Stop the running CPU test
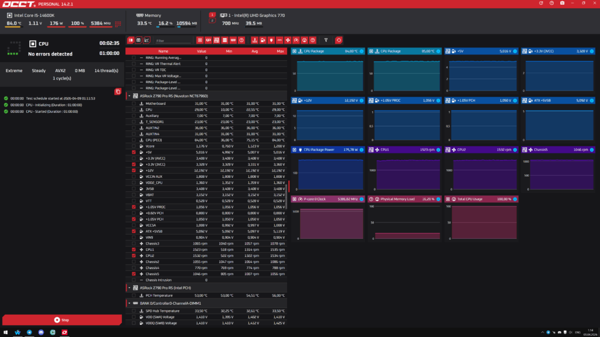 [62, 320]
